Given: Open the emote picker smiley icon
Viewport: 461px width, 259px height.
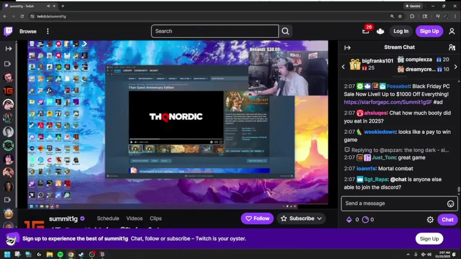Looking at the screenshot, I should 451,204.
